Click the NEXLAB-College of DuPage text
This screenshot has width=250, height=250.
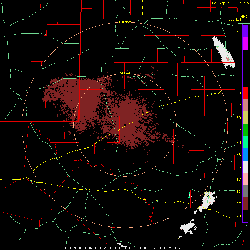[222, 3]
